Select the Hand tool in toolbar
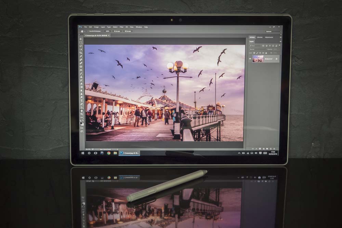This screenshot has height=228, width=342. point(82,111)
